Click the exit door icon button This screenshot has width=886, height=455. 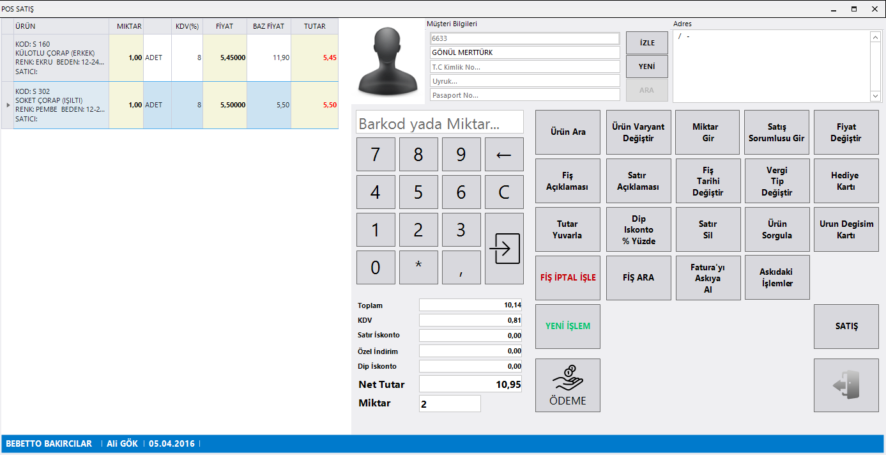coord(846,385)
